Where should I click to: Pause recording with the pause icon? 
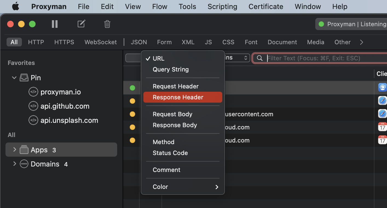[55, 24]
